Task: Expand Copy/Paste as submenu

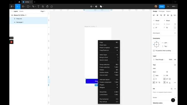Action: [109, 50]
